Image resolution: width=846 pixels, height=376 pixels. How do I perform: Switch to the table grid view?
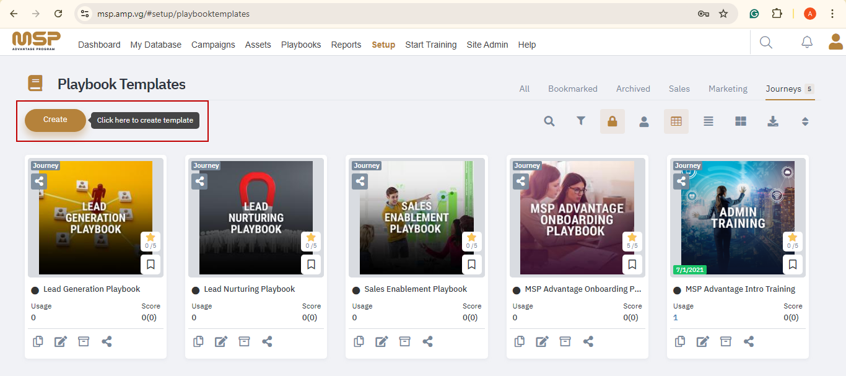point(676,121)
